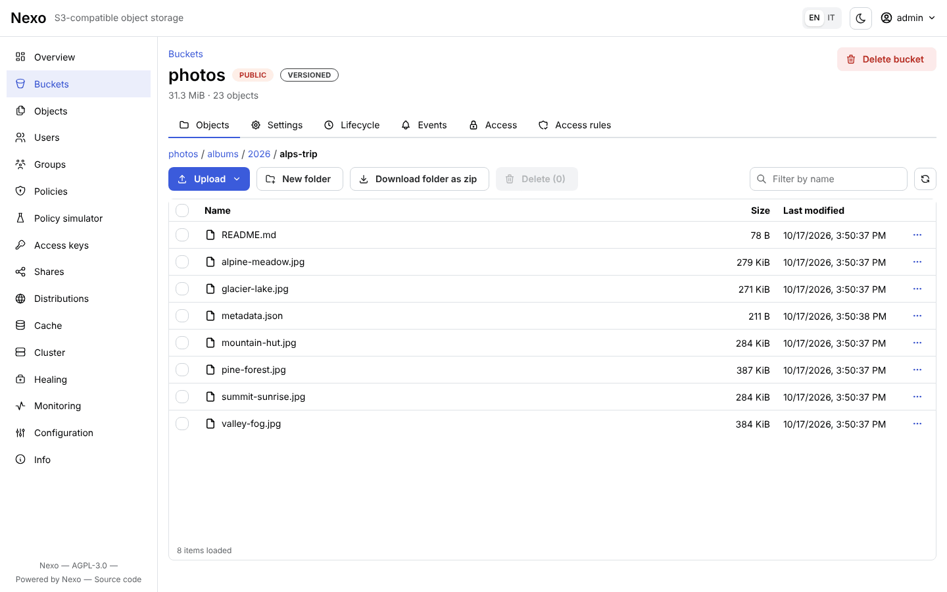Switch to the Events tab

pos(424,125)
